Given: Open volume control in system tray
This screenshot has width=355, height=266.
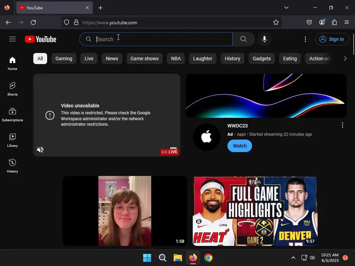Looking at the screenshot, I should tap(312, 258).
